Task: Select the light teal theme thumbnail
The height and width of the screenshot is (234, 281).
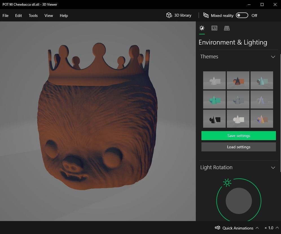Action: [262, 80]
